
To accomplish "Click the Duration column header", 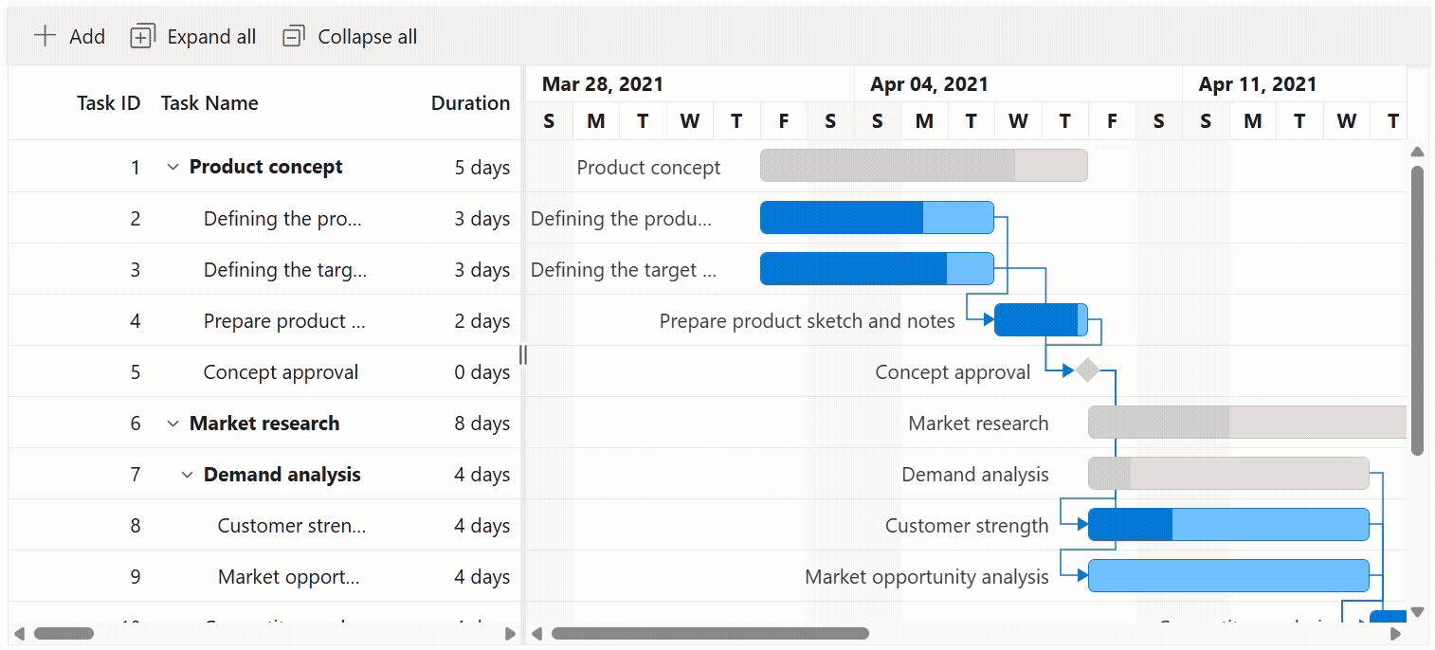I will click(x=471, y=103).
